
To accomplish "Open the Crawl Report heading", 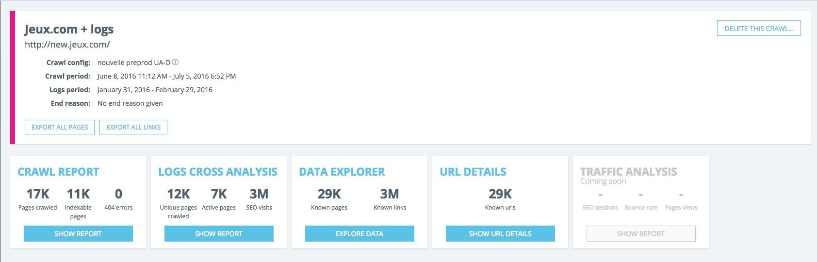I will (x=58, y=172).
